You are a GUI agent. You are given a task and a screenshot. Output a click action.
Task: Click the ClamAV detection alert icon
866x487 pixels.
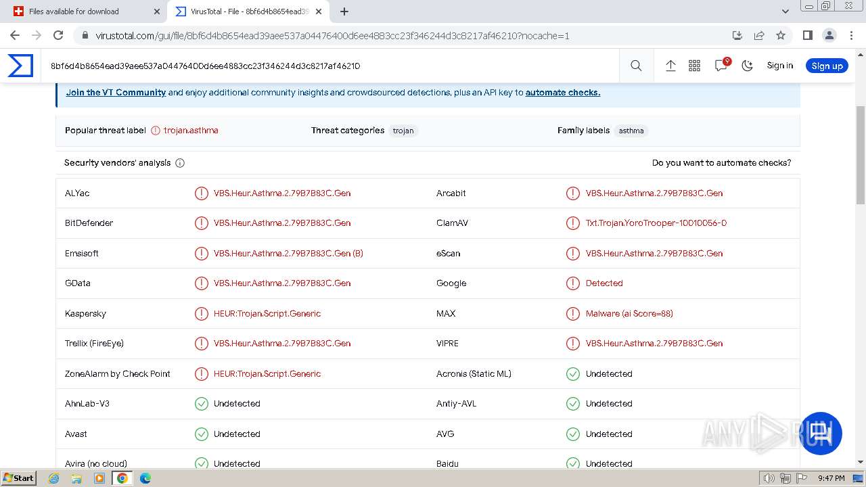(x=573, y=223)
